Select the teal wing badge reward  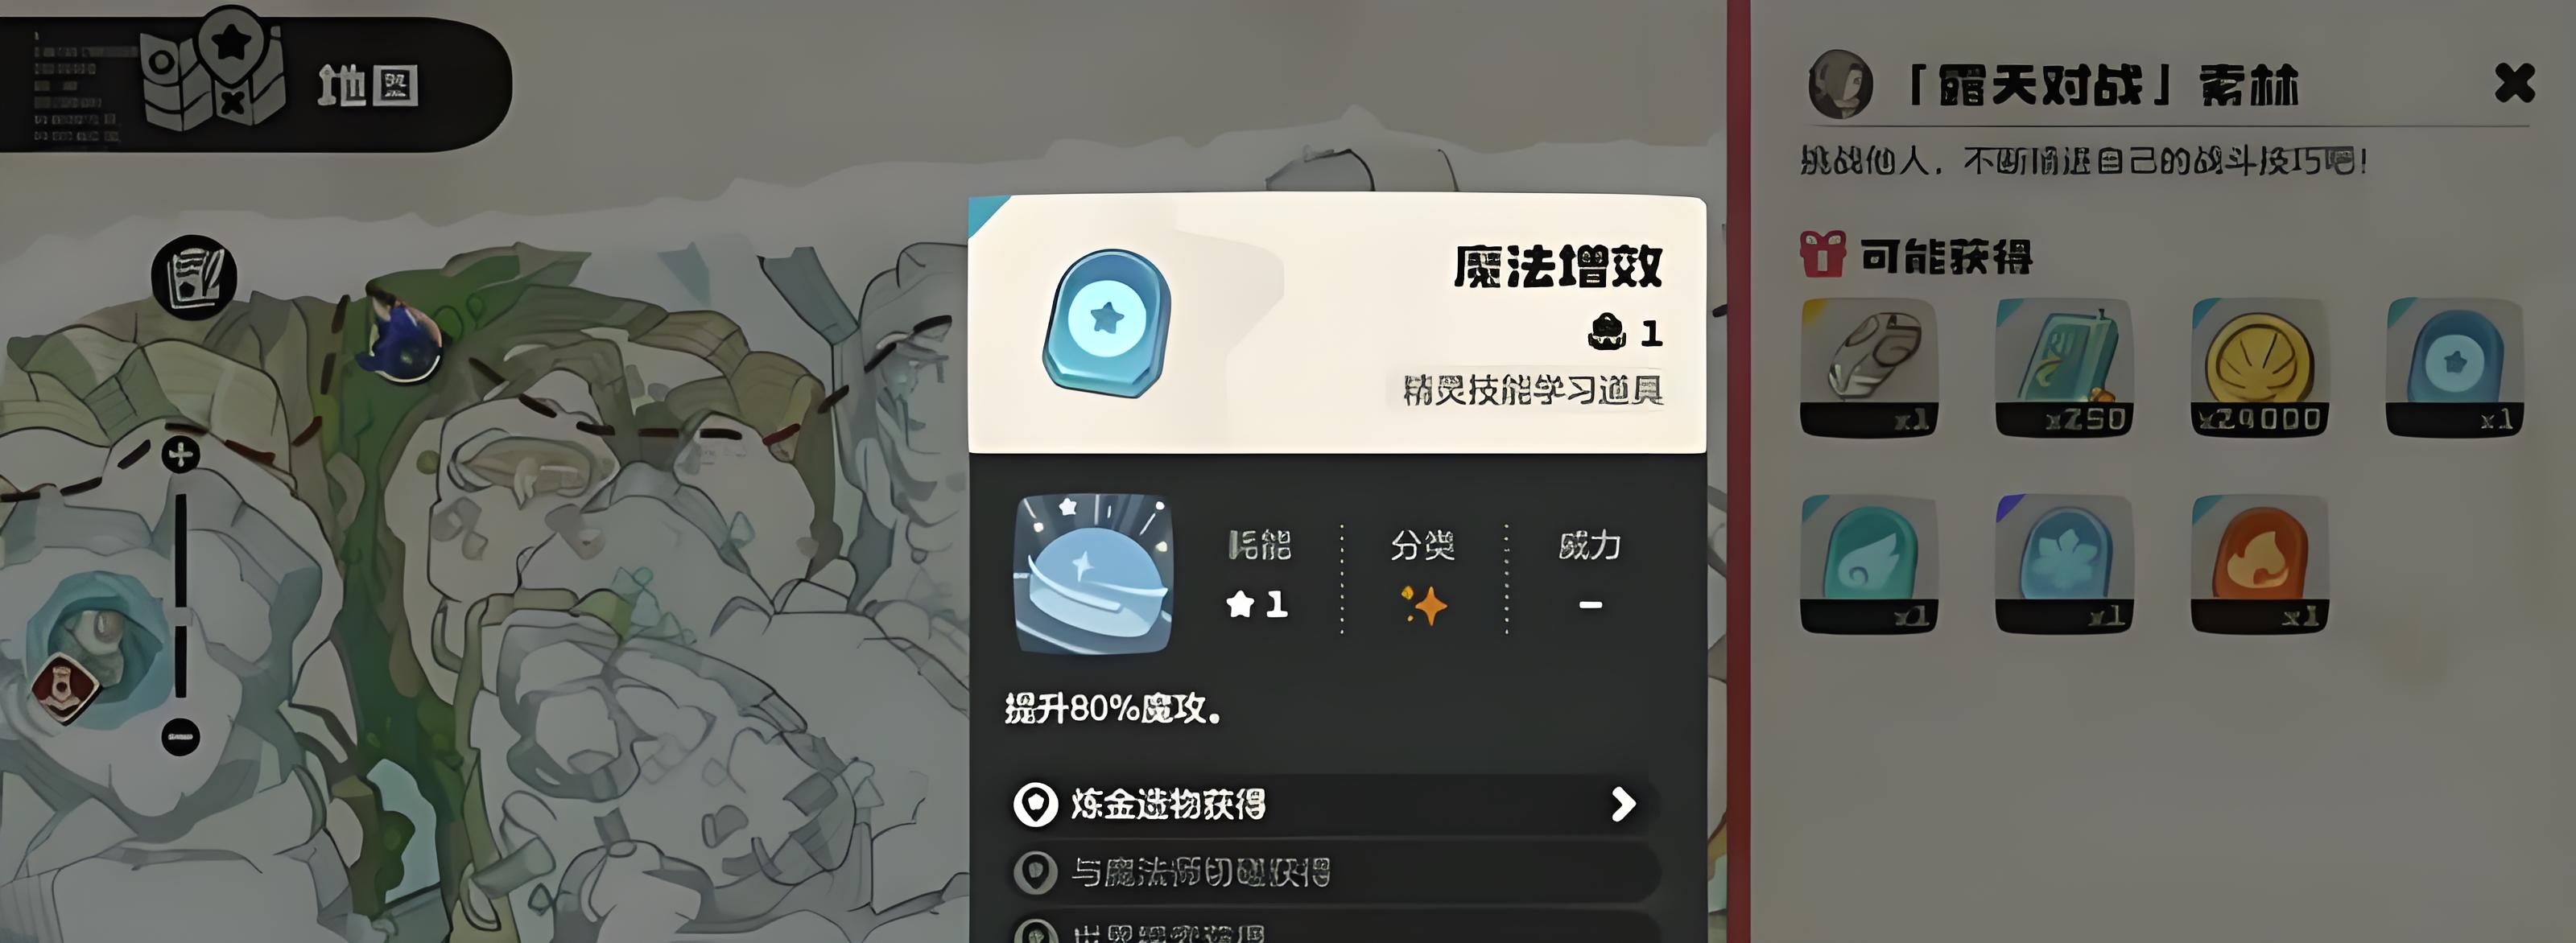tap(1869, 564)
